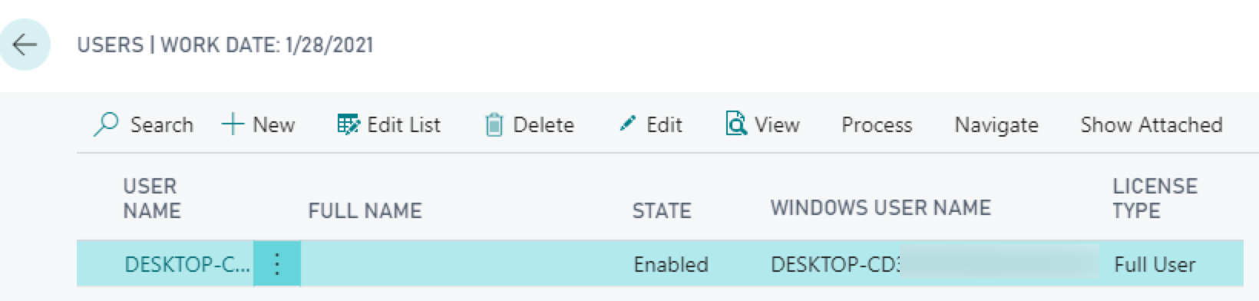Sort by Full Name column header
1259x301 pixels.
[365, 210]
